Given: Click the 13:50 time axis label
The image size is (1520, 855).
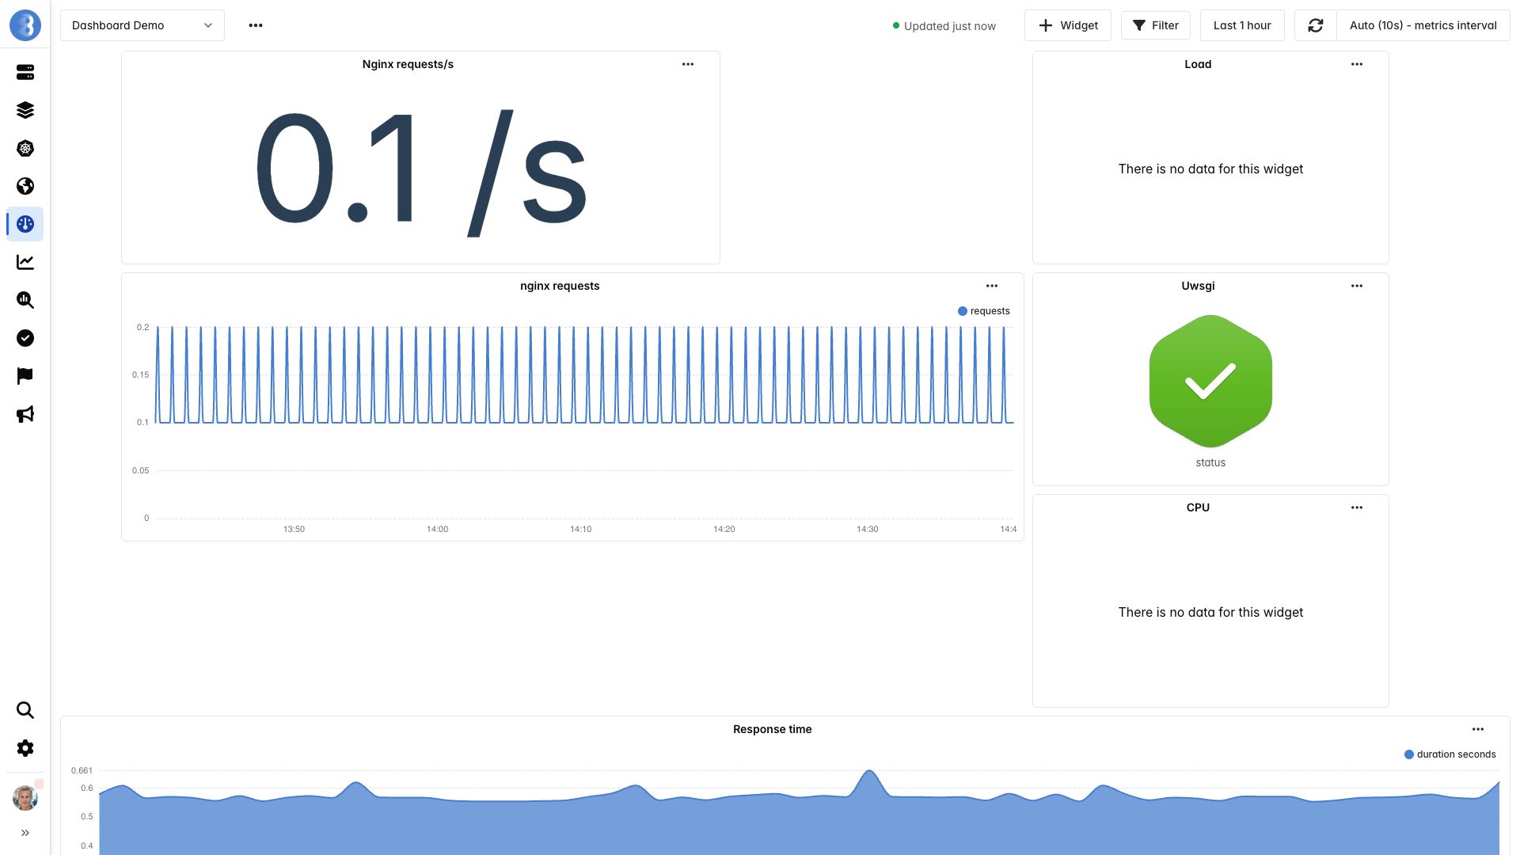Looking at the screenshot, I should click(294, 529).
